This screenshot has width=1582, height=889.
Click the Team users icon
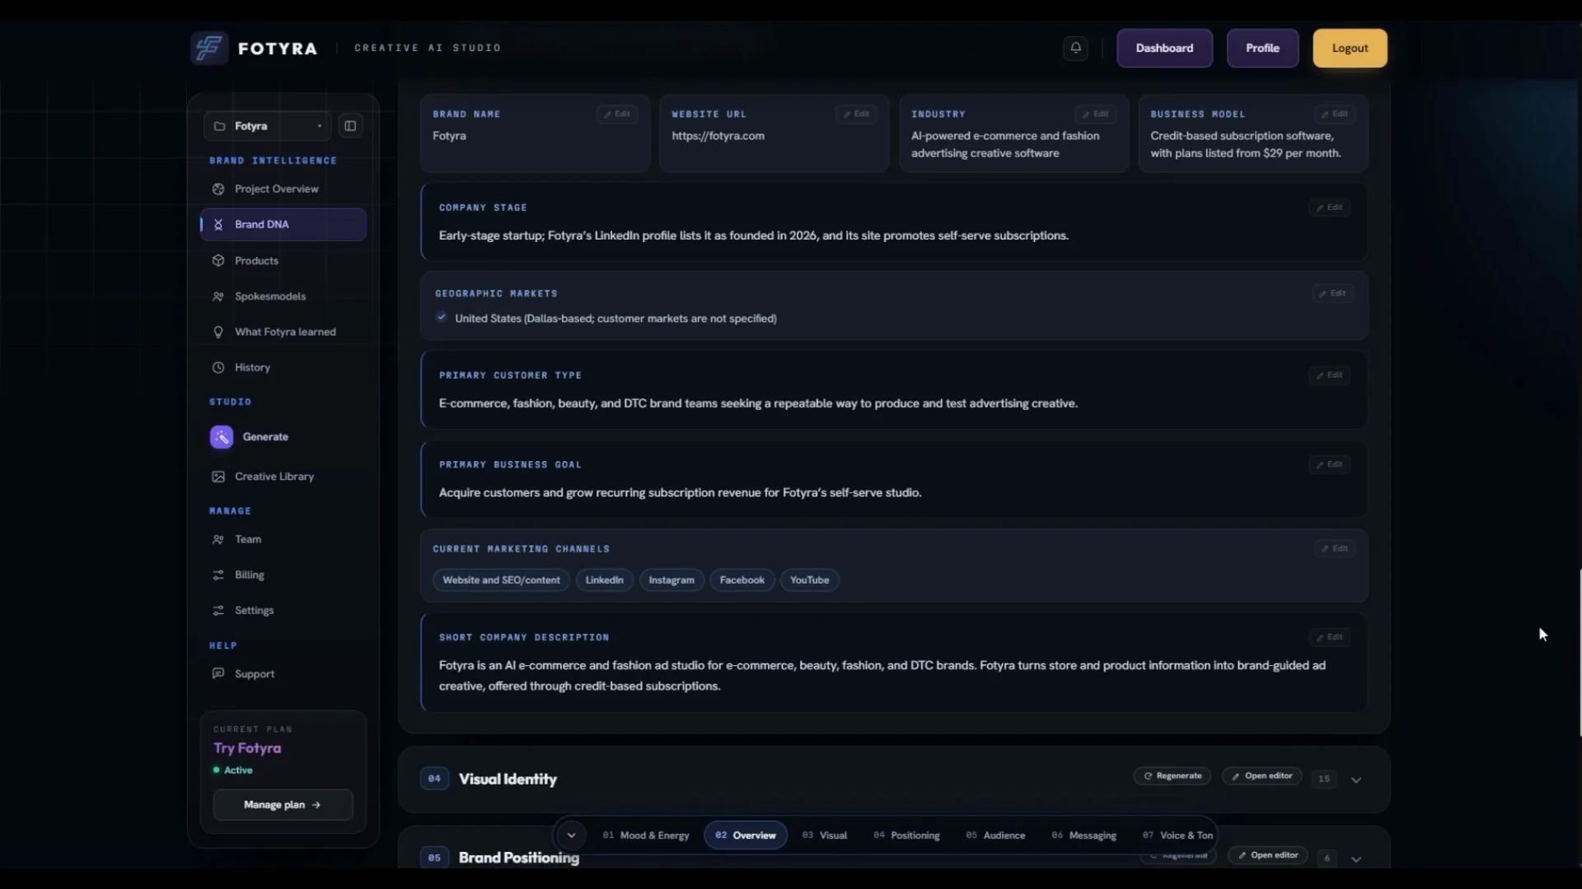pyautogui.click(x=218, y=540)
